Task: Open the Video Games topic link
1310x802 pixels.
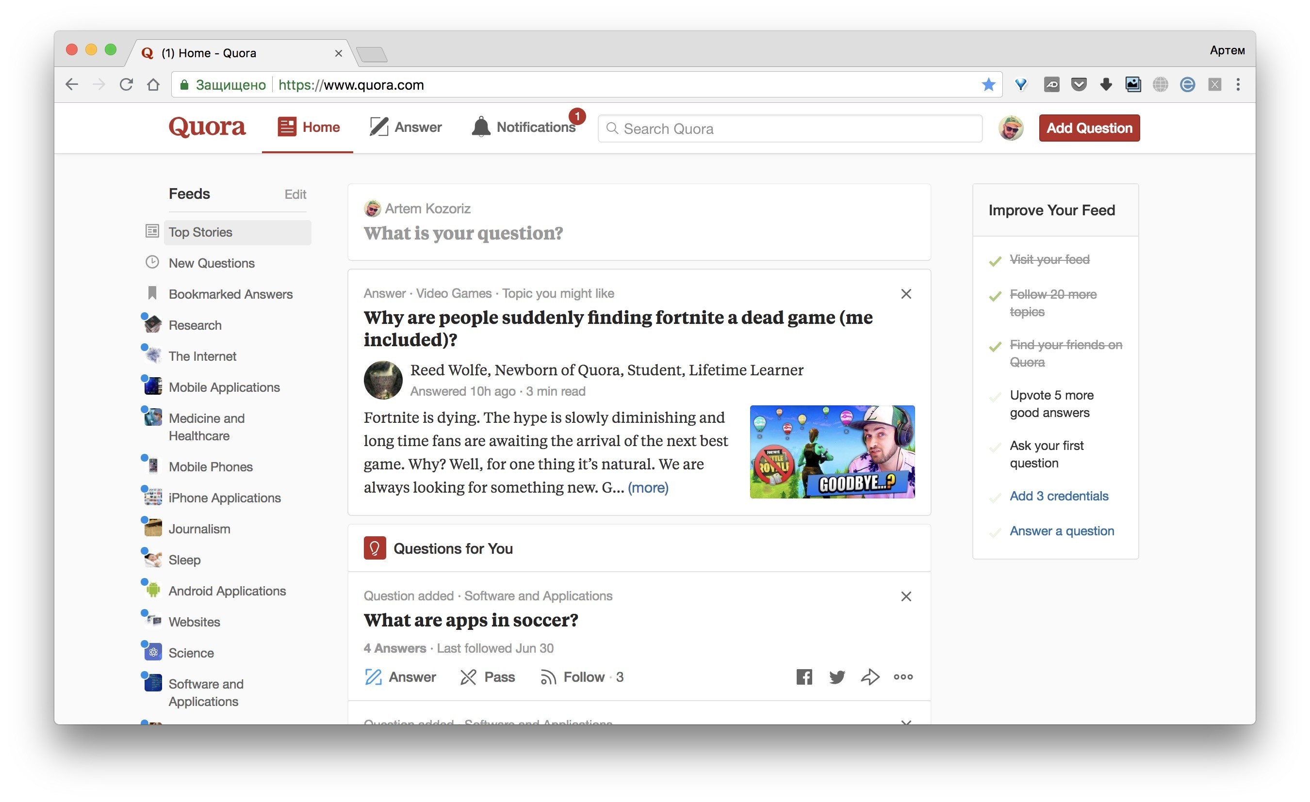Action: click(x=454, y=293)
